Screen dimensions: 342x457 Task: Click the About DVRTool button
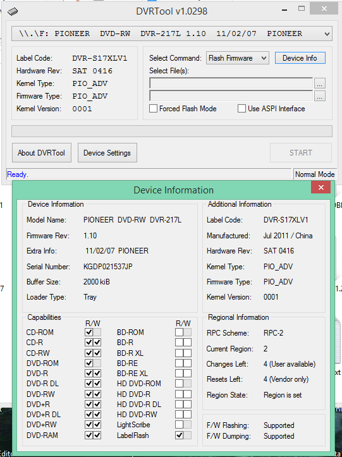click(x=41, y=153)
